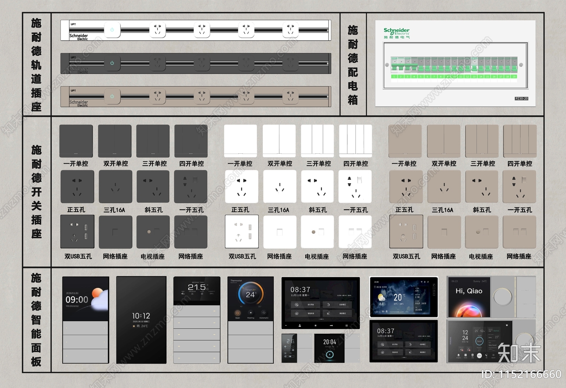Click the 知末 logo in the corner
The image size is (566, 388).
519,353
